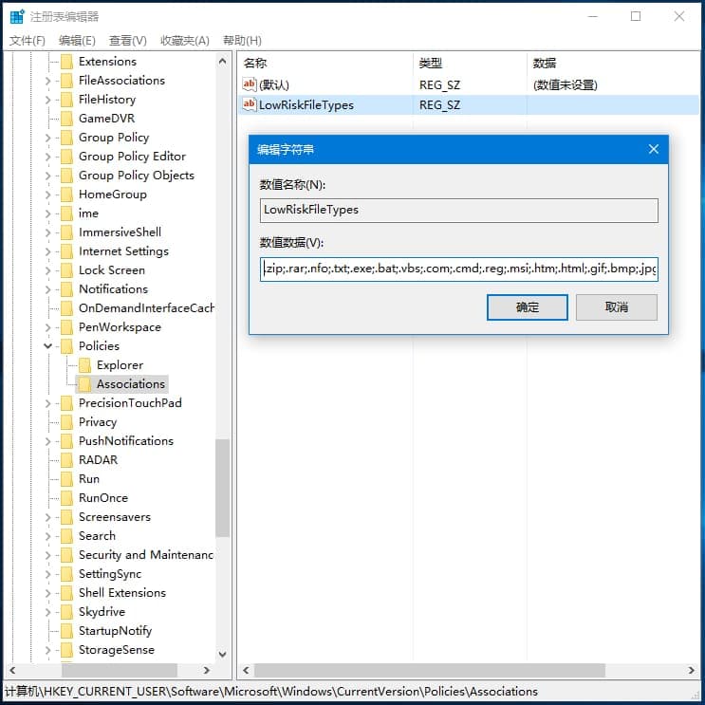
Task: Click in the 数值数据(V) value data field
Action: point(459,269)
